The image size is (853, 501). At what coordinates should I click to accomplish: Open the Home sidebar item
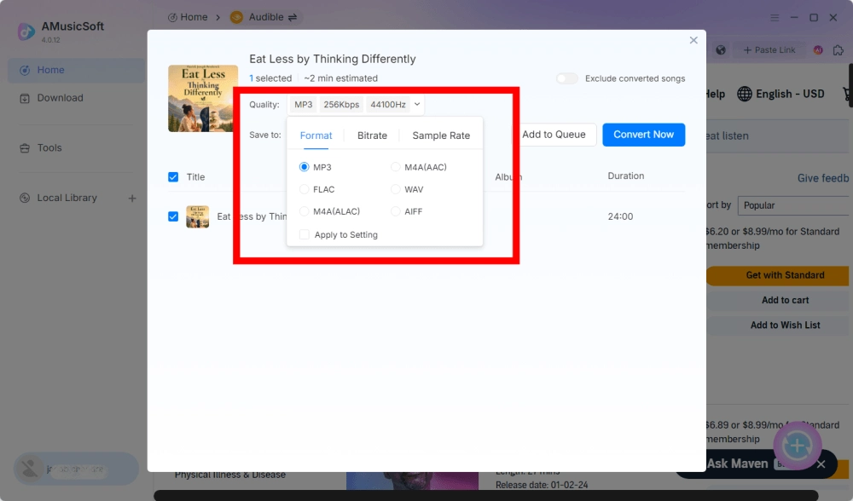(76, 70)
